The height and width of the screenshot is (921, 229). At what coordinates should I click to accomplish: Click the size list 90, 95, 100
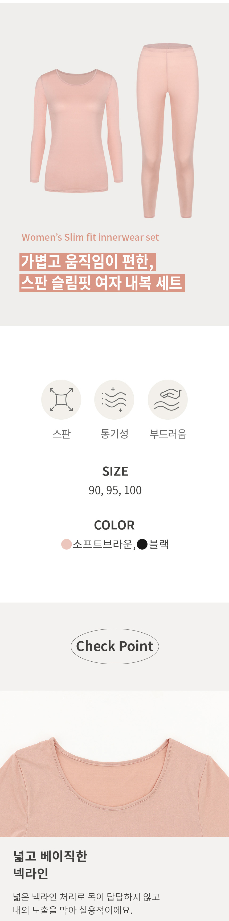[x=115, y=490]
